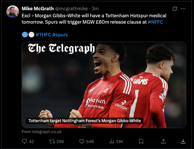Open Mike McGrath's profile avatar
The width and height of the screenshot is (194, 149).
13,12
